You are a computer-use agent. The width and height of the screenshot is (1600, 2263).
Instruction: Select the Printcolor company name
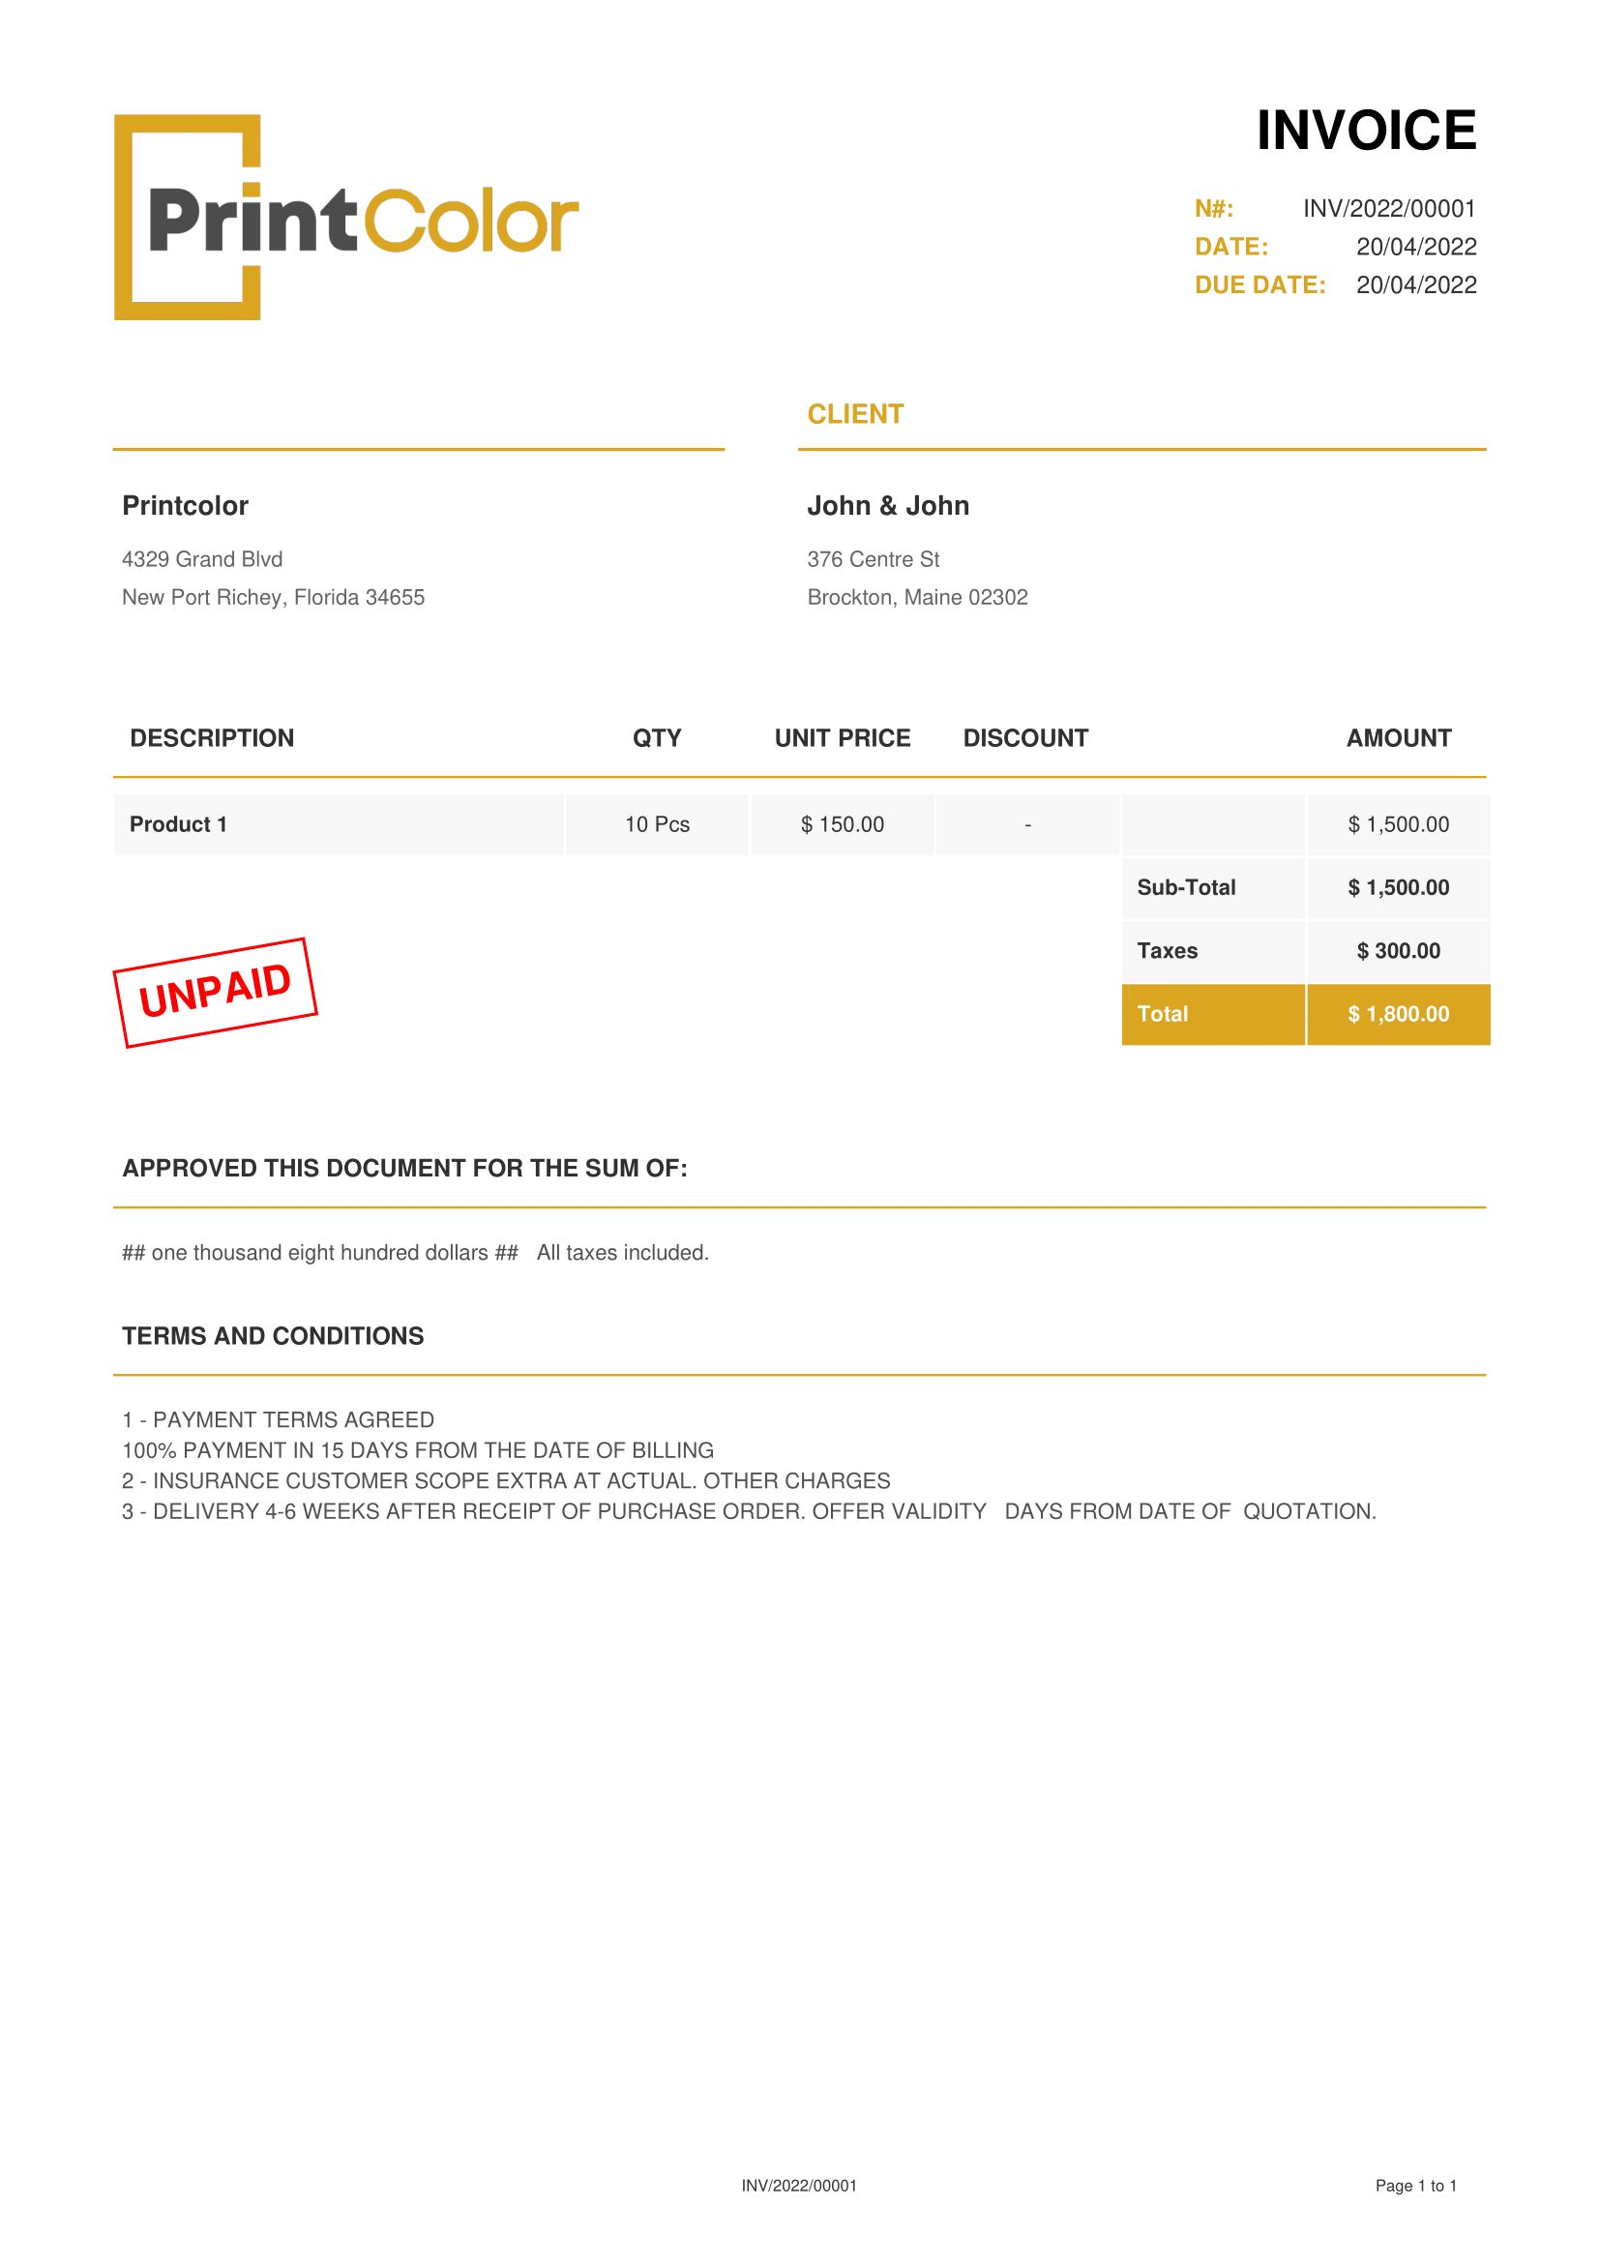pyautogui.click(x=185, y=506)
